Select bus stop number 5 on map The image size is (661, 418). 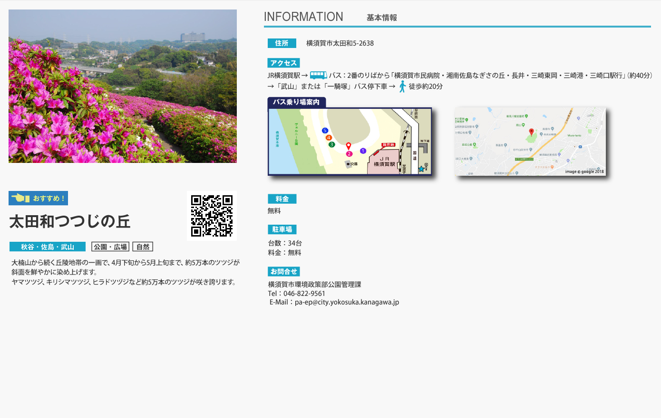click(x=325, y=131)
